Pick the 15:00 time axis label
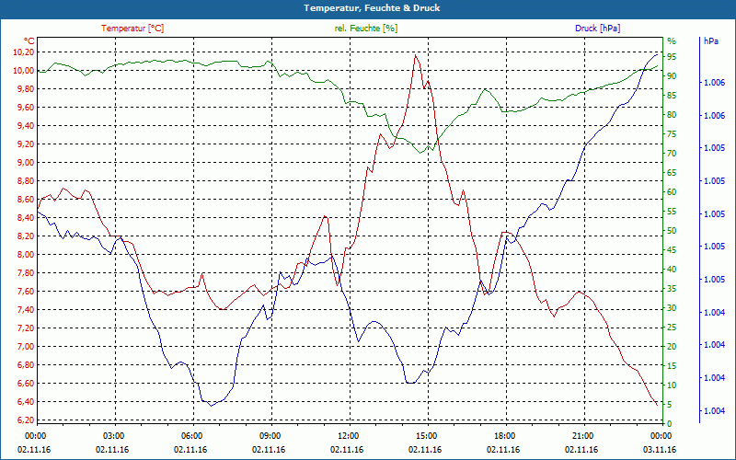This screenshot has width=736, height=460. [426, 436]
